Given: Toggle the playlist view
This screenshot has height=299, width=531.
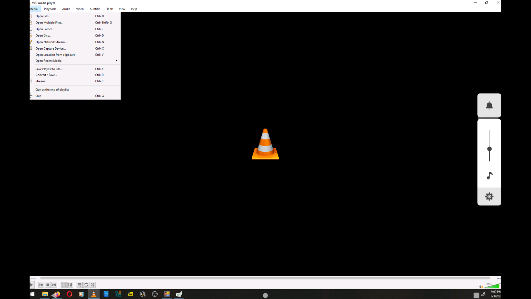Looking at the screenshot, I should 79,285.
